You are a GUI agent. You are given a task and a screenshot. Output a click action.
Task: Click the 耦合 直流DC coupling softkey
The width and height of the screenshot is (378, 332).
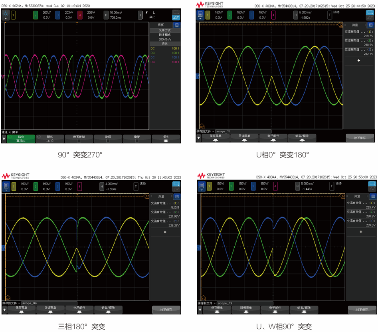(x=21, y=139)
